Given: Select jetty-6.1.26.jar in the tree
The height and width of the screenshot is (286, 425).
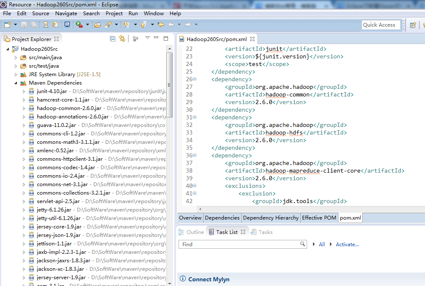Looking at the screenshot, I should 54,210.
